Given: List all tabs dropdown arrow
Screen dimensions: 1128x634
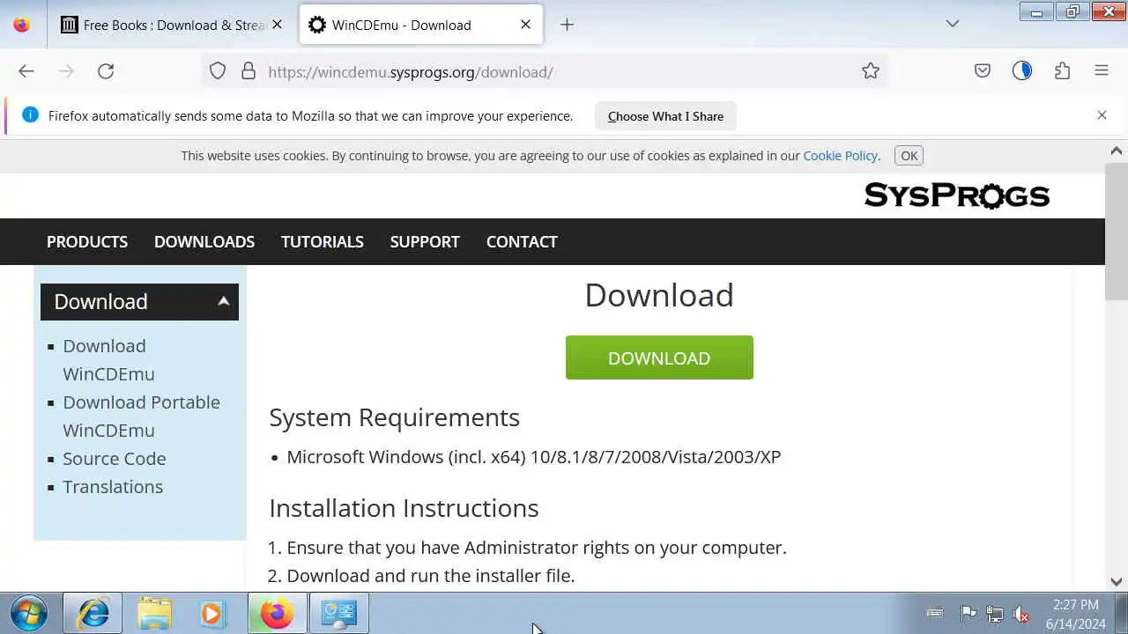Looking at the screenshot, I should point(953,24).
